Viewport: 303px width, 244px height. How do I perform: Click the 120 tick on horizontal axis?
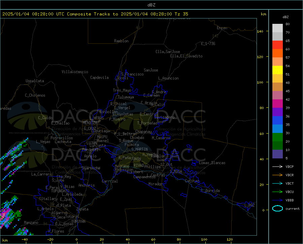[230, 240]
